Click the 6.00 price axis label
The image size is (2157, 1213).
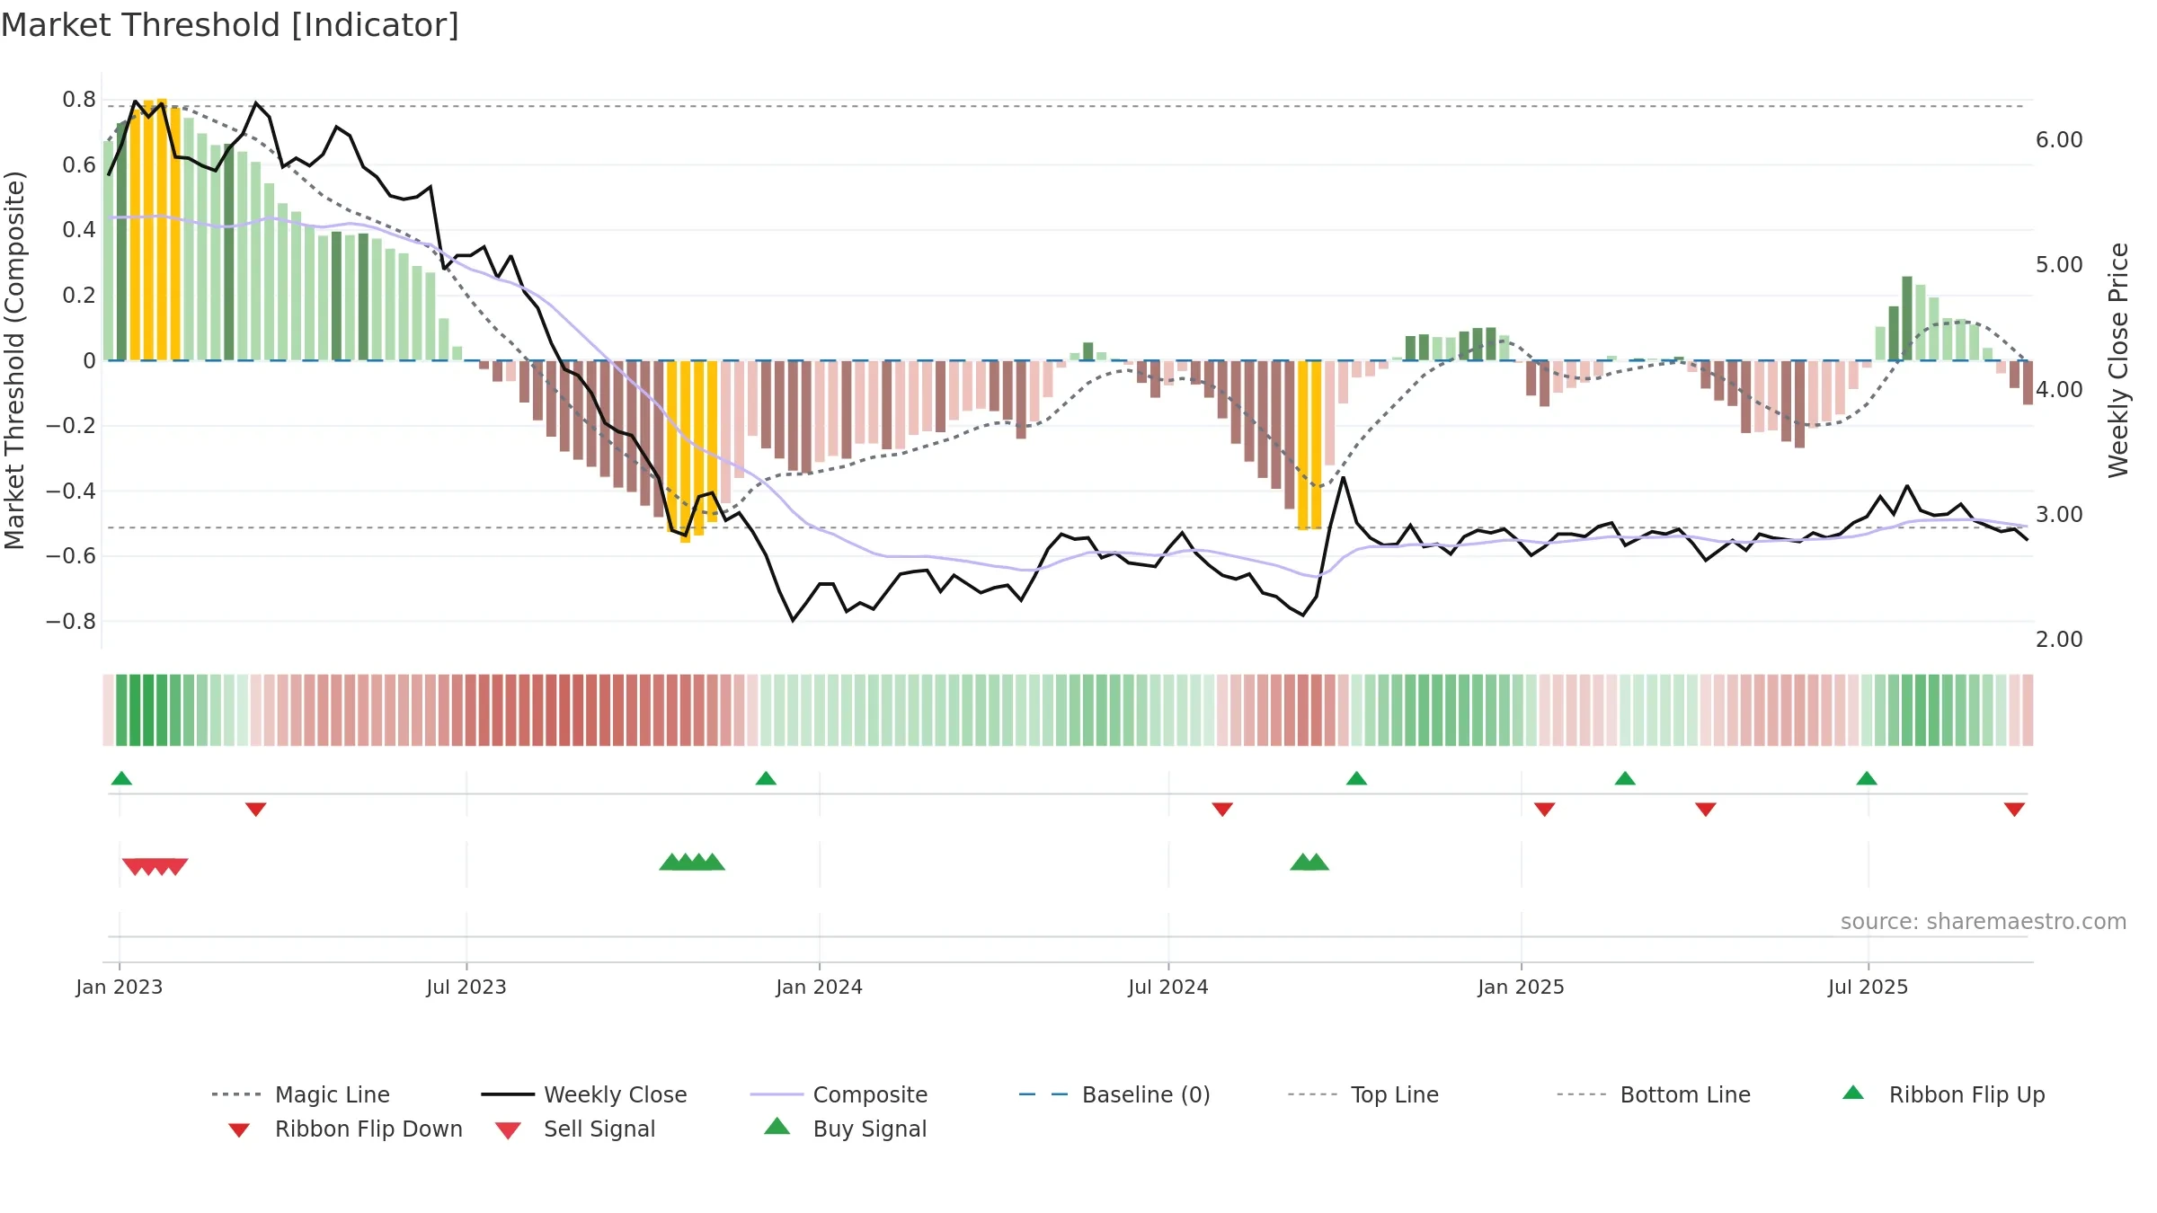pyautogui.click(x=2059, y=140)
